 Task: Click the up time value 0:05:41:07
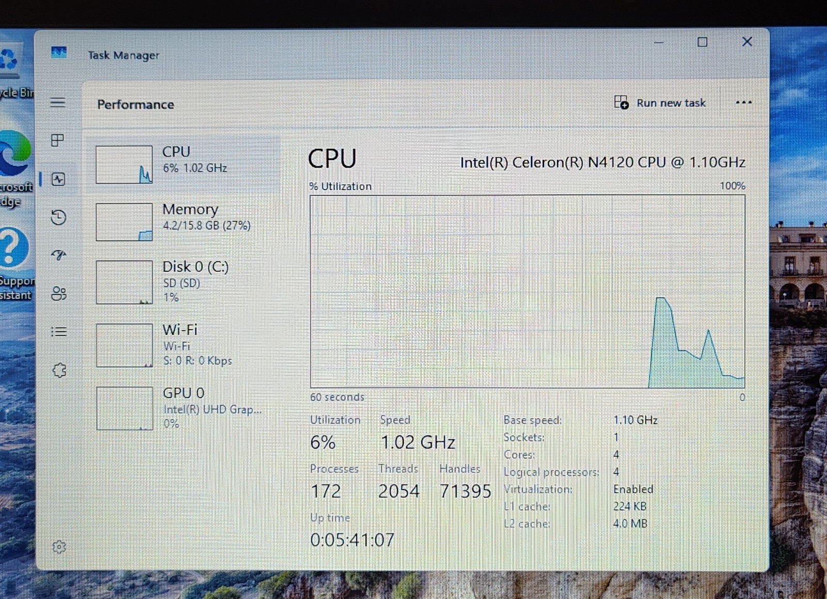point(352,540)
